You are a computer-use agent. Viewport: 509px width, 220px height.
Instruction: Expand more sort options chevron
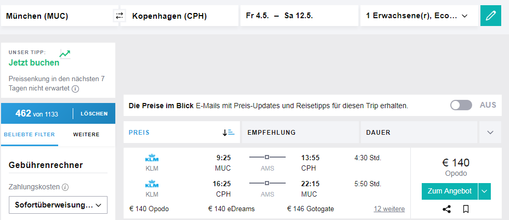pyautogui.click(x=490, y=133)
